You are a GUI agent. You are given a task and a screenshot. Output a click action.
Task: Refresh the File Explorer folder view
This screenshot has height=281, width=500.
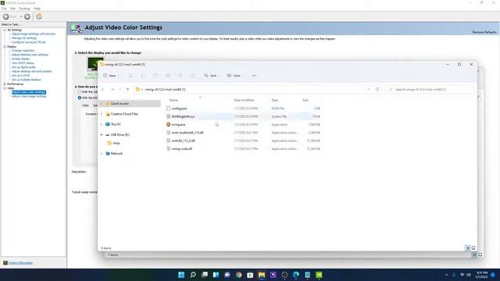(377, 90)
